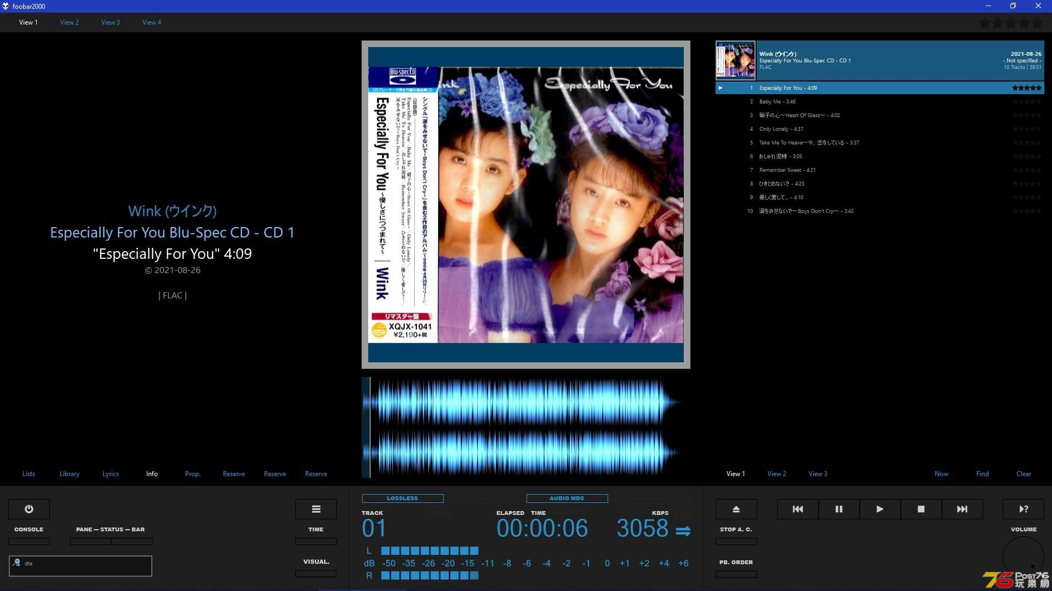The image size is (1052, 591).
Task: Skip to next track
Action: tap(962, 509)
